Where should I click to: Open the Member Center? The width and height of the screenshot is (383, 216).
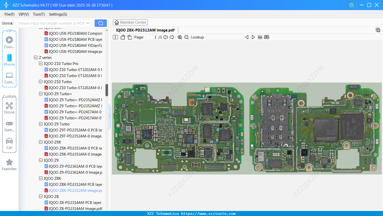[130, 22]
